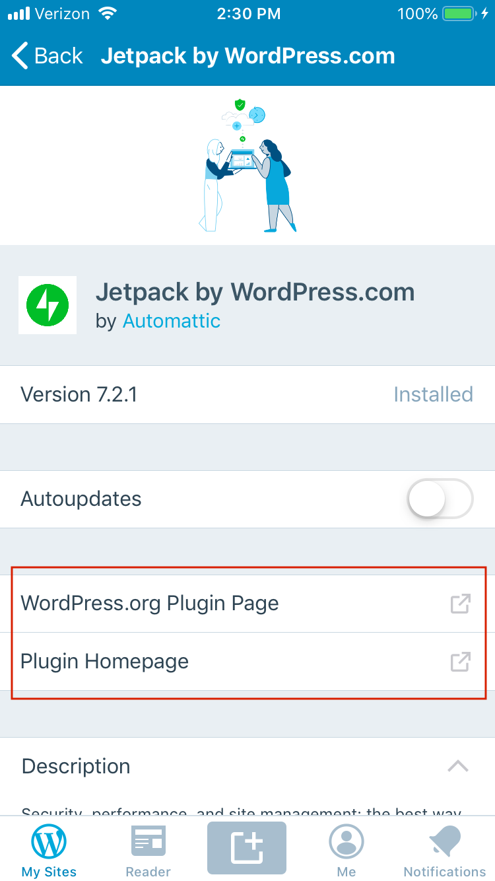Viewport: 495px width, 881px height.
Task: Tap the Jetpack green lightning plugin icon
Action: point(48,305)
